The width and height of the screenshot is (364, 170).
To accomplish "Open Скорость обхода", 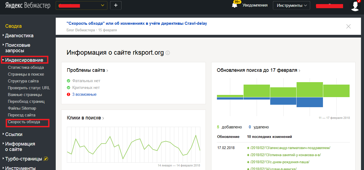I will tap(24, 122).
